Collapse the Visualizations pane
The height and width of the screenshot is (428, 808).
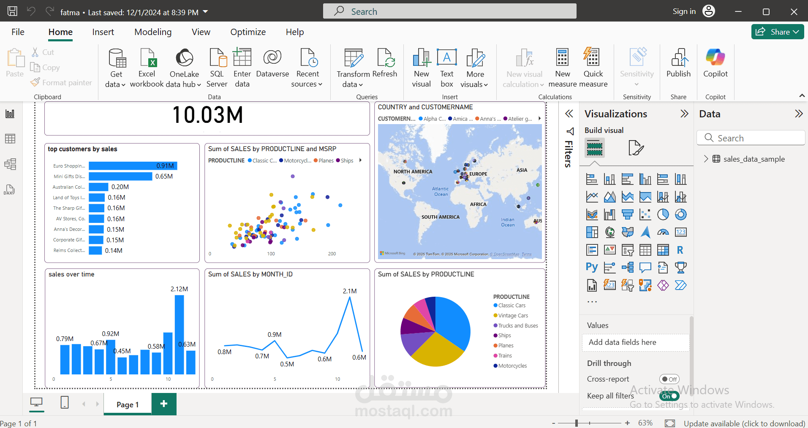click(684, 114)
